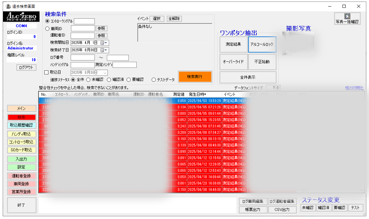Screen dimensions: 369x219
Task: Sort by the No. column header
Action: point(46,94)
